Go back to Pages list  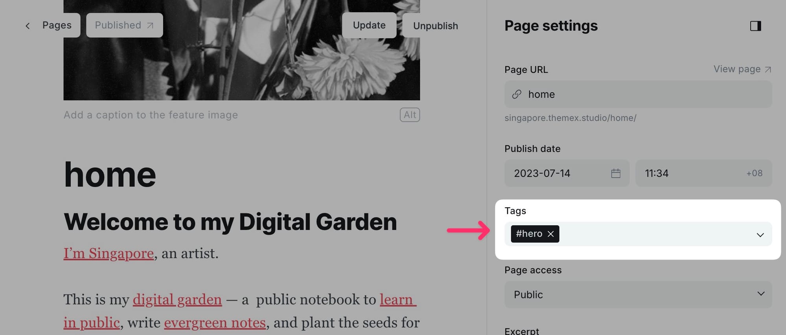(x=57, y=25)
